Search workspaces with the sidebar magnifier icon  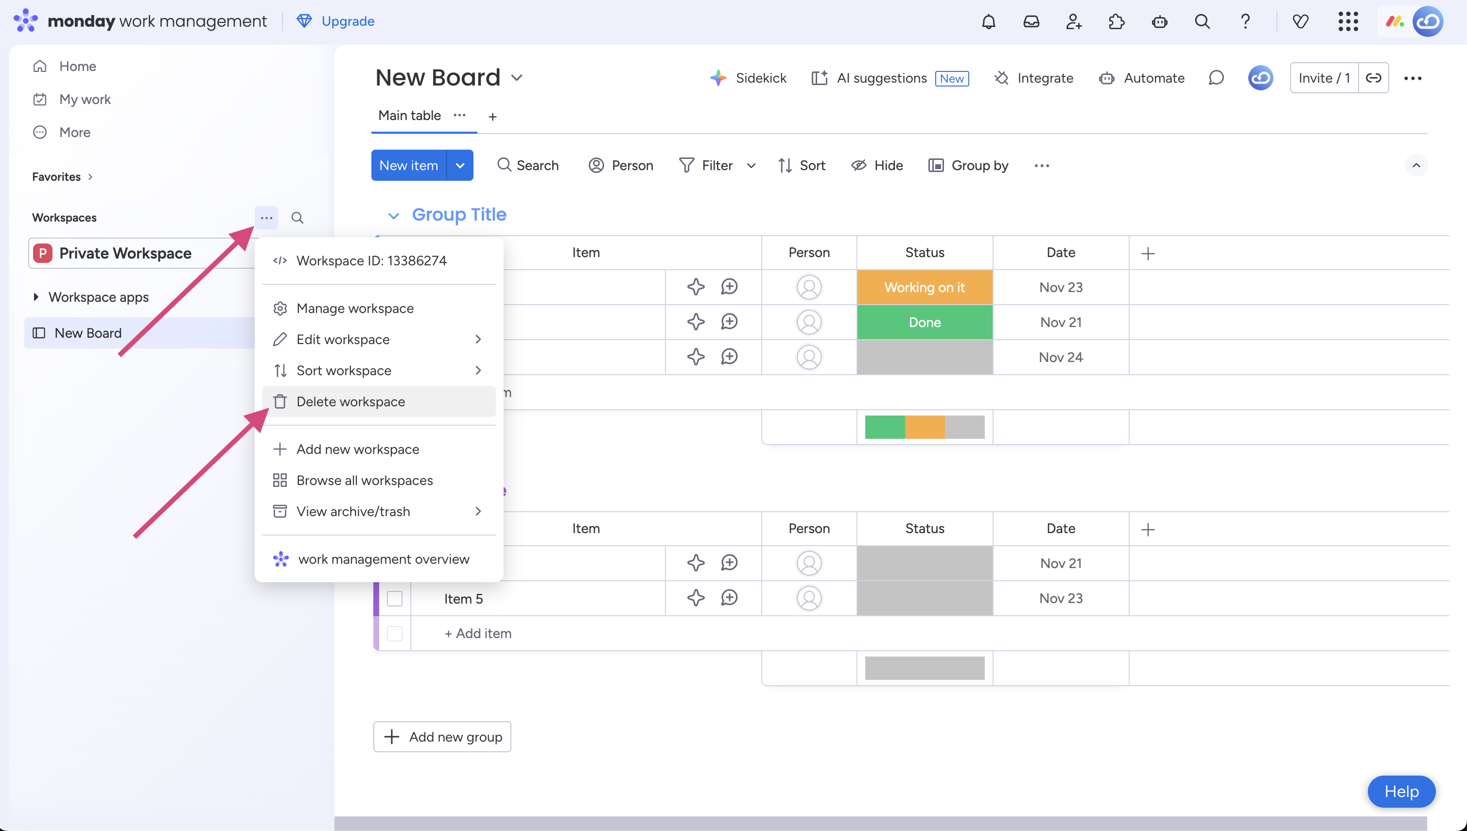297,217
